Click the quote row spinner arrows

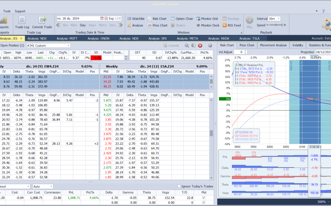click(126, 58)
